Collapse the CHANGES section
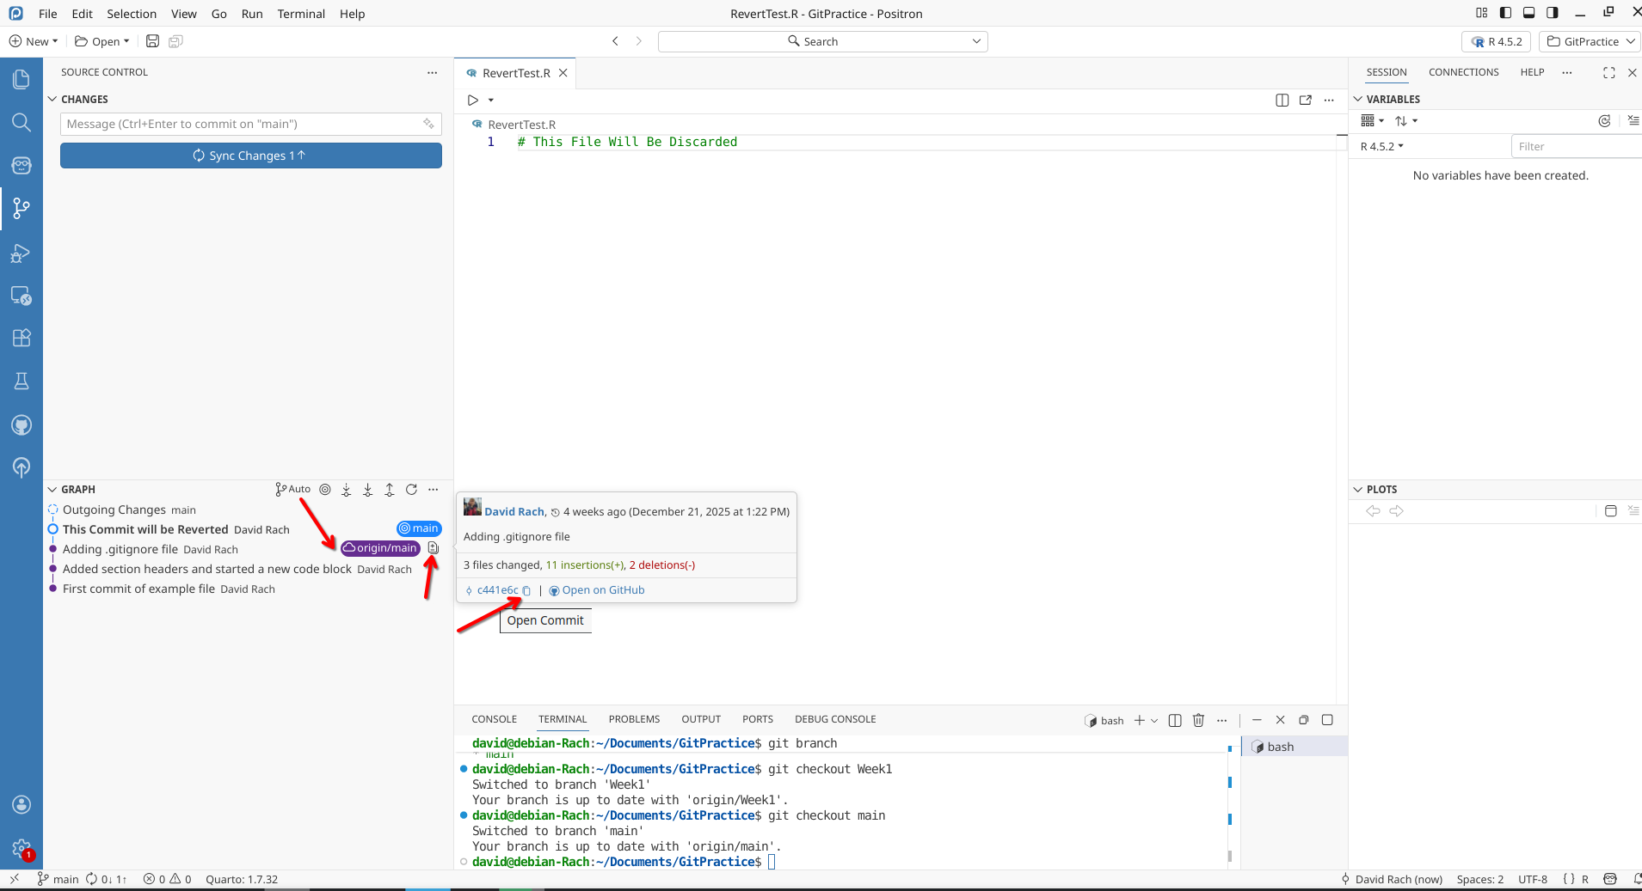 (x=52, y=100)
